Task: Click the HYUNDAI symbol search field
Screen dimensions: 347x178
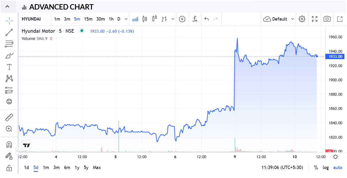Action: (35, 19)
